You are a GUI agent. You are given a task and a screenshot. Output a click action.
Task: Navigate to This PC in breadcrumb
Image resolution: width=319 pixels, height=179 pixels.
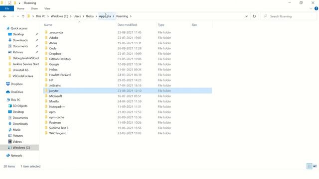tap(40, 16)
